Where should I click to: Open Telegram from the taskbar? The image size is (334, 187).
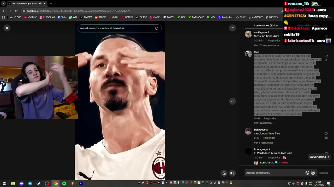[x=30, y=183]
